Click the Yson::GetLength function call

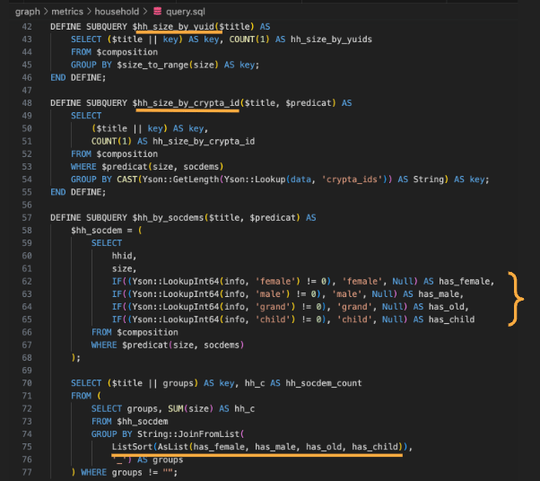pyautogui.click(x=180, y=179)
